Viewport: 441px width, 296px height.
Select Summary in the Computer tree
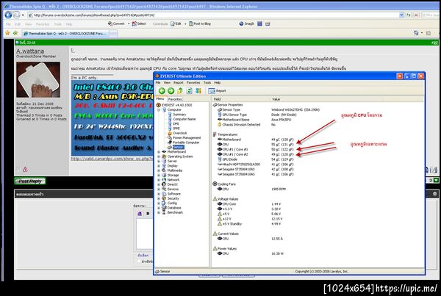pyautogui.click(x=179, y=115)
